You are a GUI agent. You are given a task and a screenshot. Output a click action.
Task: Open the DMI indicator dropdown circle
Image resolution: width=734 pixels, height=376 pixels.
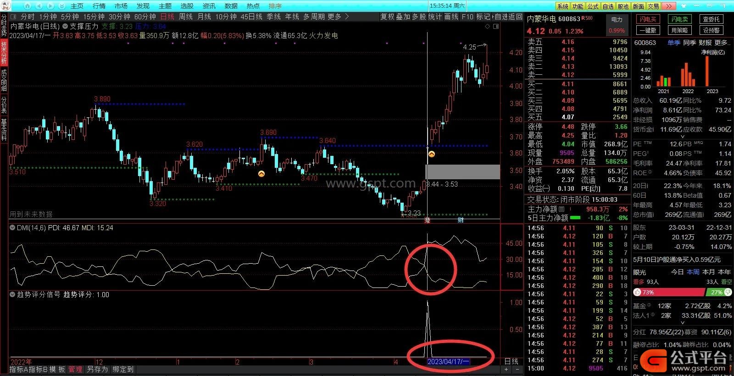click(x=12, y=227)
